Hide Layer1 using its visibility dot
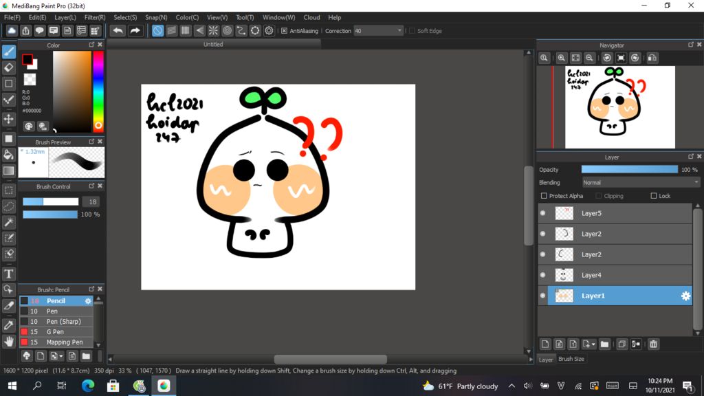 [x=543, y=296]
